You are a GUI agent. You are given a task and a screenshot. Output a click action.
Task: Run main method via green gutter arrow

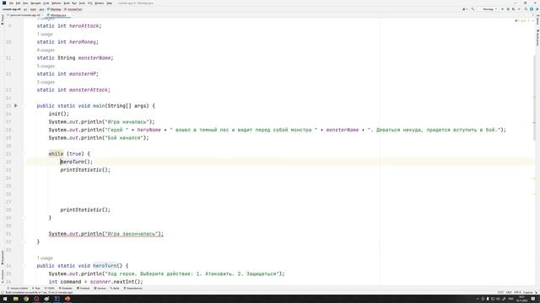[16, 106]
